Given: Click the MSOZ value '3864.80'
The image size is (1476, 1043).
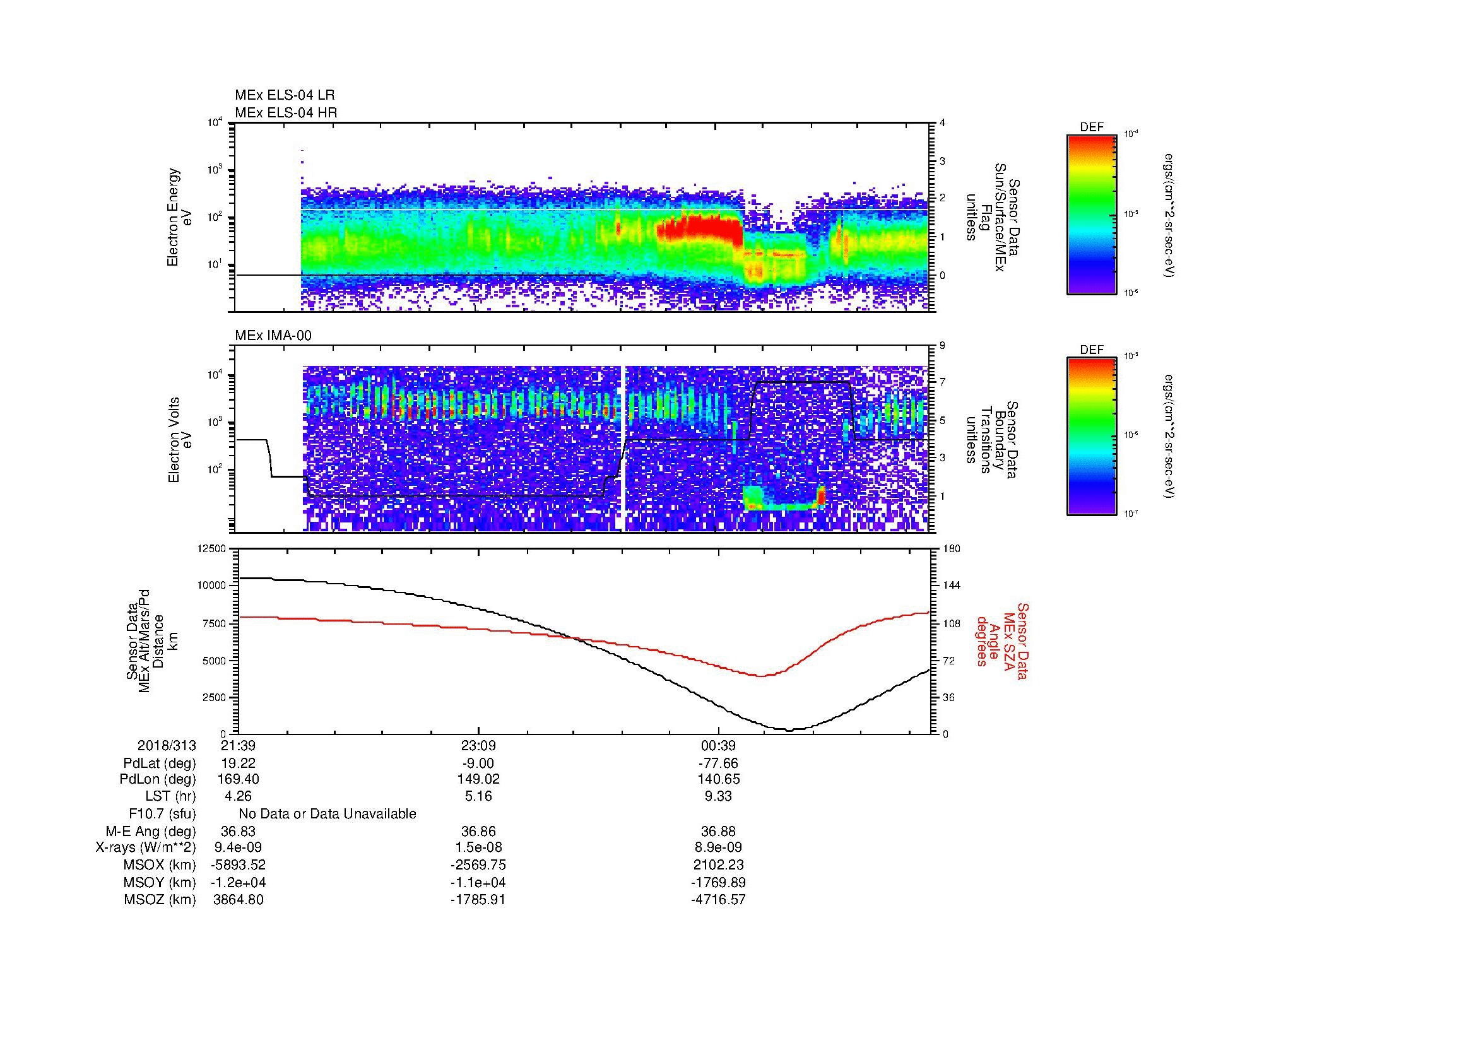Looking at the screenshot, I should (239, 900).
